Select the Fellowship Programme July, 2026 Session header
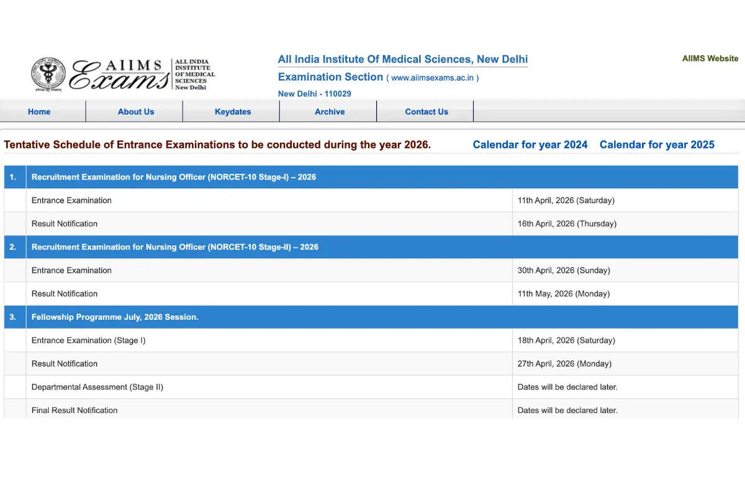The image size is (745, 477). [x=382, y=317]
